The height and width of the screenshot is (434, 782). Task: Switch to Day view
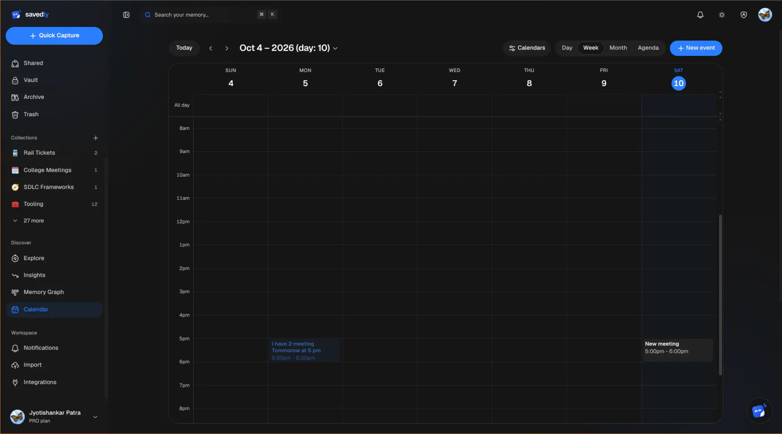567,48
